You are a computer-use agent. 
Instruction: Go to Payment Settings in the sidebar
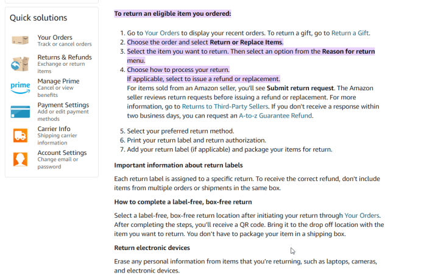click(x=63, y=105)
